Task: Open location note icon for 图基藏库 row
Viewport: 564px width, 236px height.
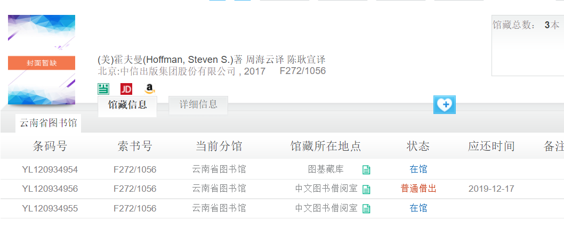Action: click(x=366, y=170)
